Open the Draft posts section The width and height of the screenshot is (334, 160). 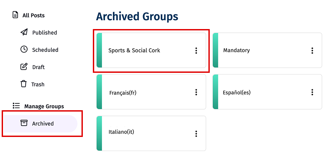click(38, 67)
